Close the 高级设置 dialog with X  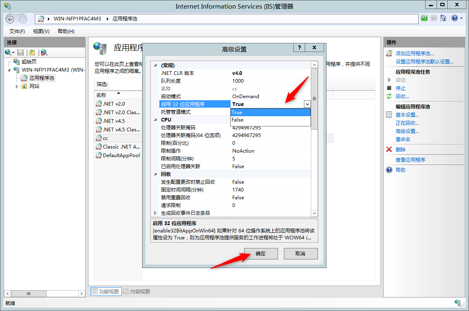point(314,47)
